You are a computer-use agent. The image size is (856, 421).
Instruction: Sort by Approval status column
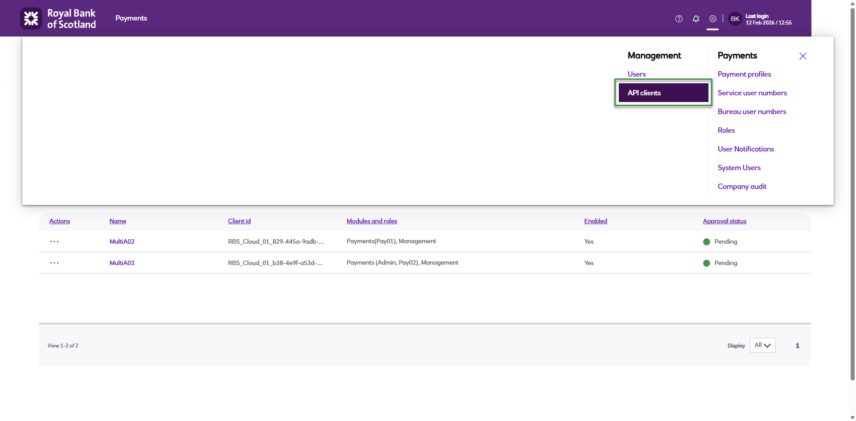point(724,221)
